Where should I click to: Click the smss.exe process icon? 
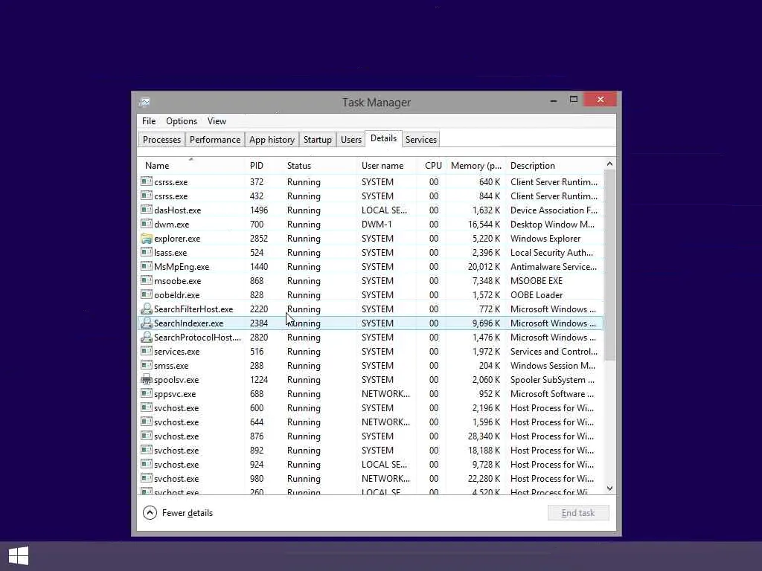tap(147, 365)
